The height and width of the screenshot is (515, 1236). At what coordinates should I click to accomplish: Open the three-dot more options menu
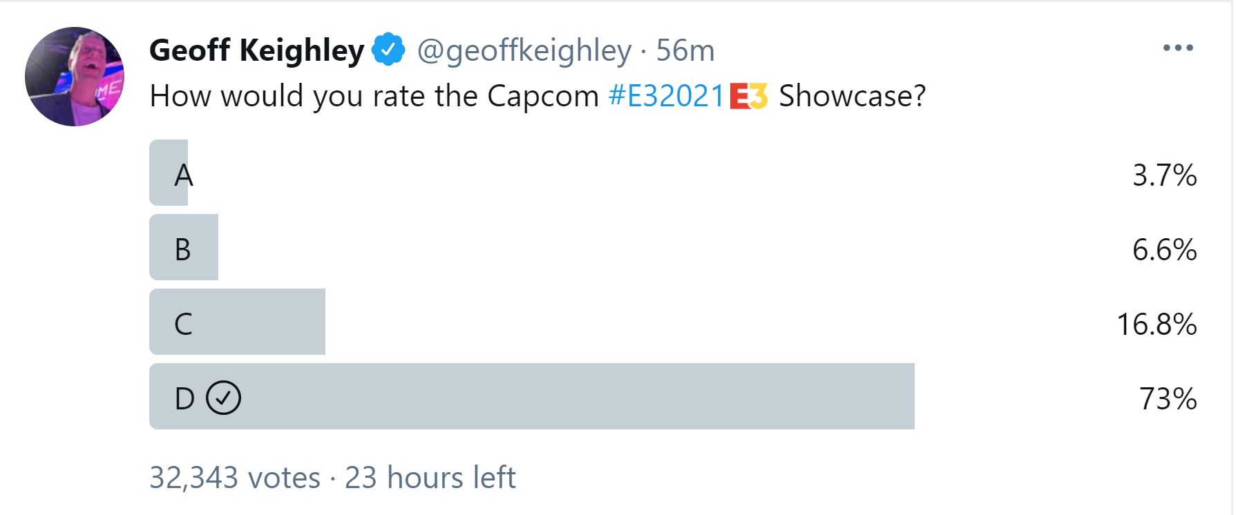tap(1178, 48)
